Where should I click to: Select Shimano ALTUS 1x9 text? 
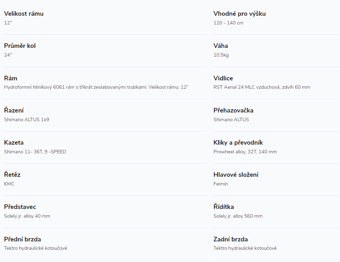point(27,119)
